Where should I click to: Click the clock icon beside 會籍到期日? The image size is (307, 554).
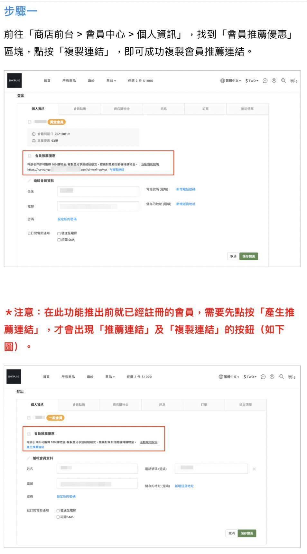click(33, 134)
